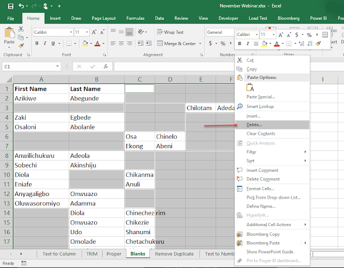
Task: Open the Remove Duplicate sheet tab
Action: click(x=174, y=253)
